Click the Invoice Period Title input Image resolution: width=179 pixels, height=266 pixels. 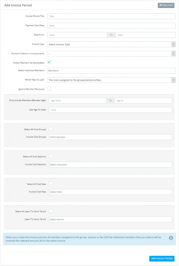(111, 16)
